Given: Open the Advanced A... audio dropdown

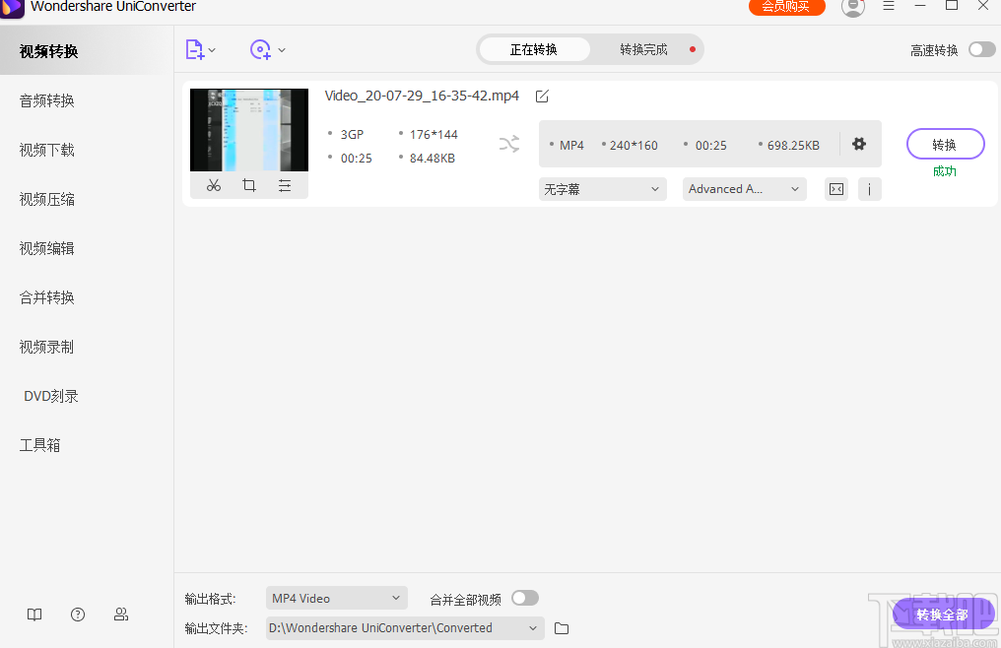Looking at the screenshot, I should (744, 188).
